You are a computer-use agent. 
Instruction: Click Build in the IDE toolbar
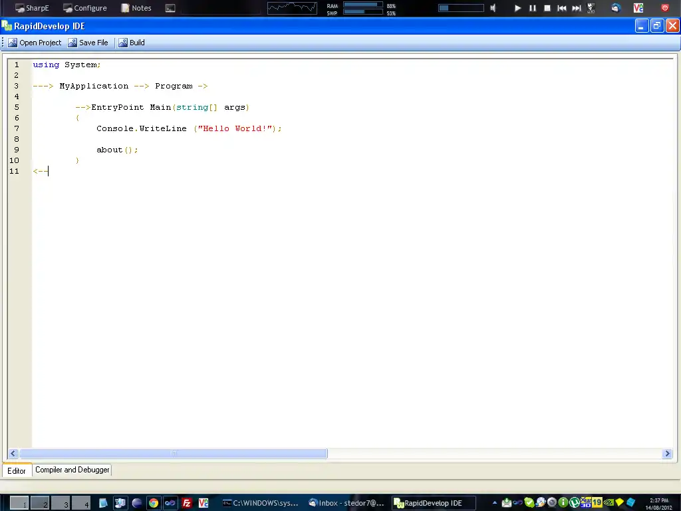[x=132, y=43]
